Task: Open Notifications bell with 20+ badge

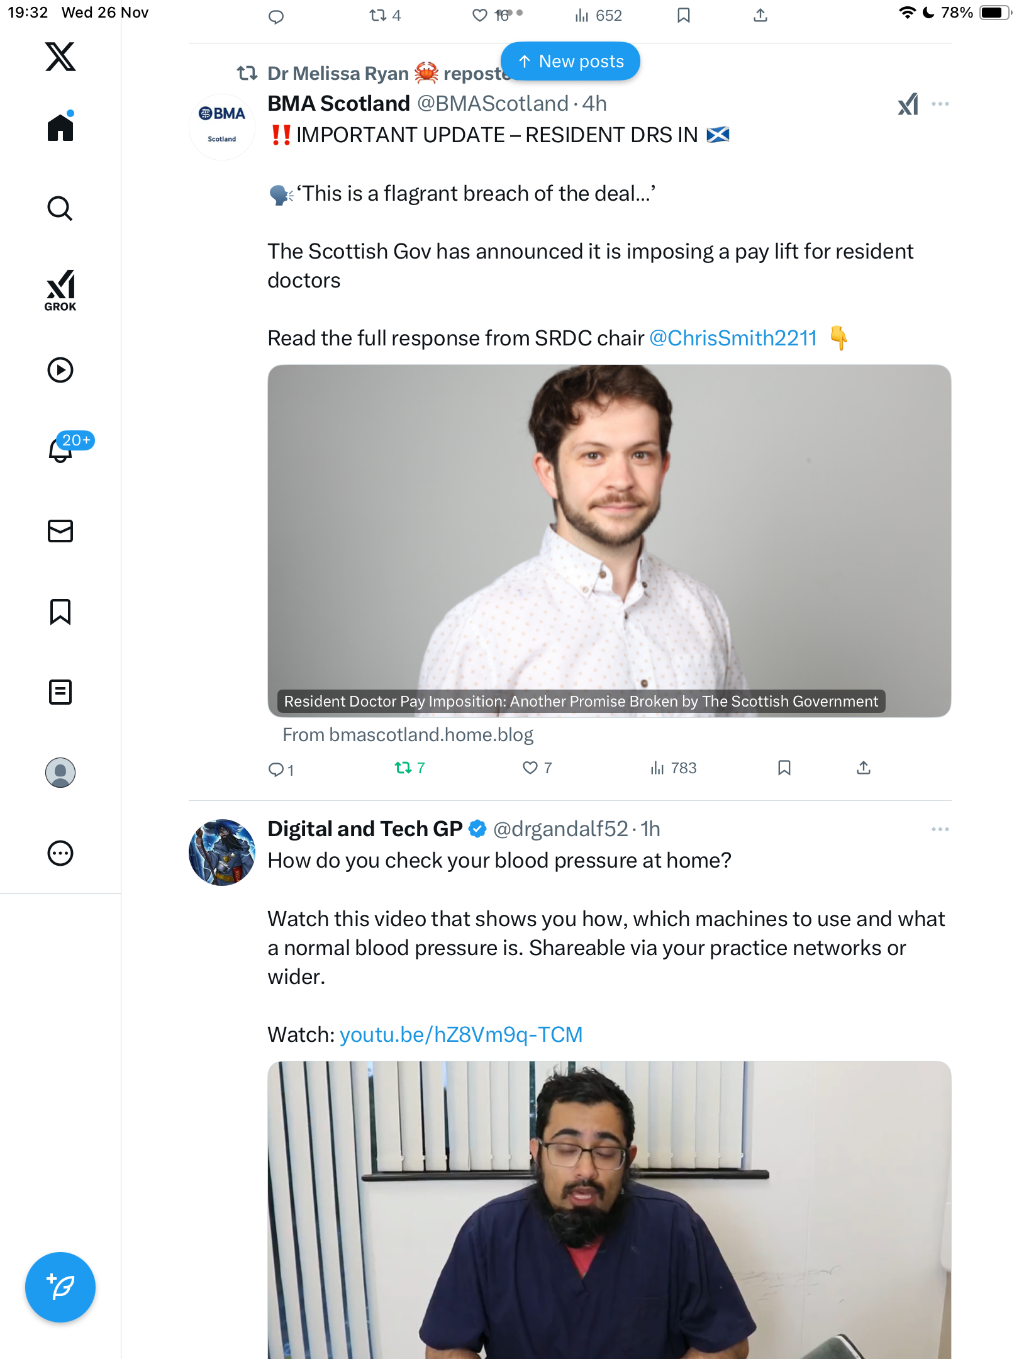Action: click(x=61, y=450)
